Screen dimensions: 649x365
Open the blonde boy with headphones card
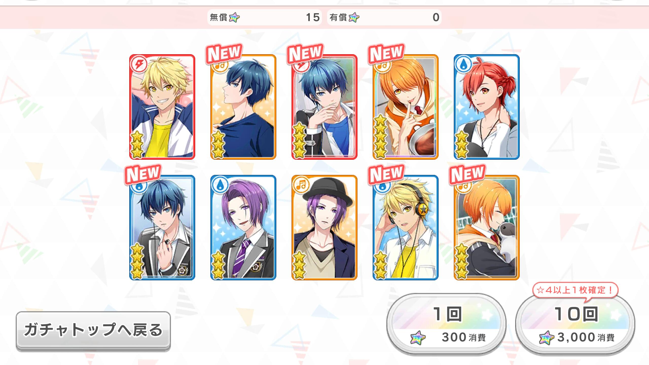click(x=406, y=228)
